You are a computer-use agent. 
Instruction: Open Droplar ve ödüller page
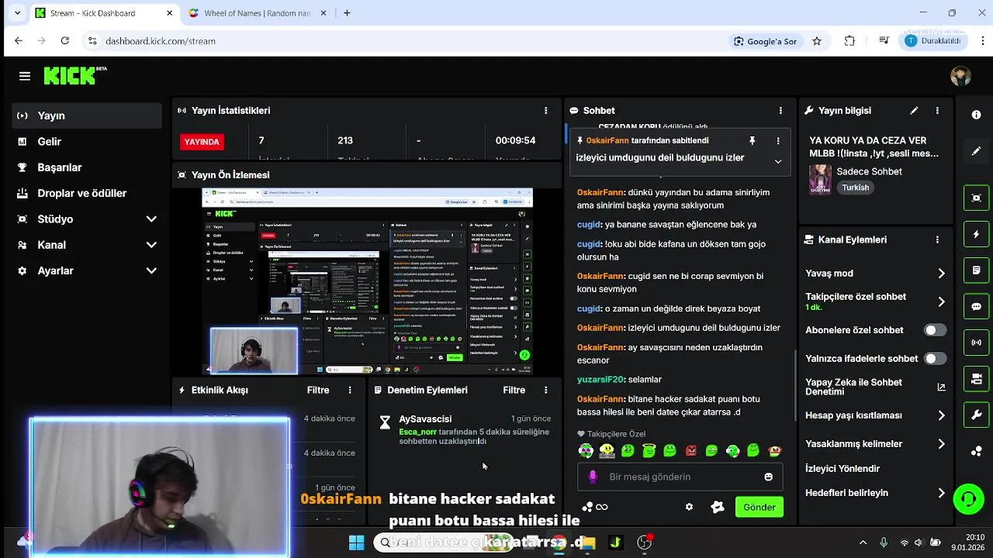pyautogui.click(x=87, y=193)
